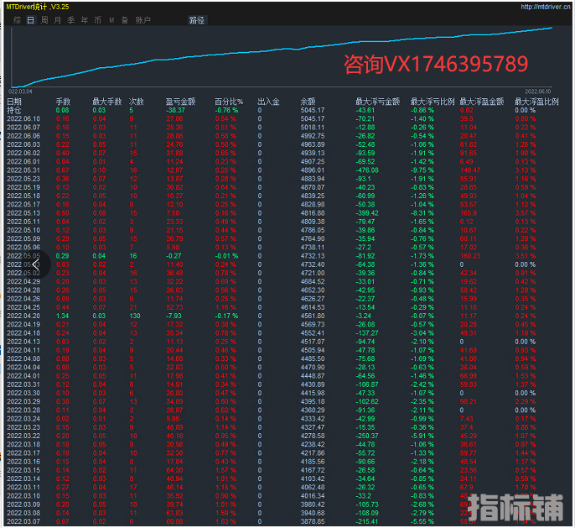Select the 持仓 position row
This screenshot has width=575, height=528.
pos(15,110)
